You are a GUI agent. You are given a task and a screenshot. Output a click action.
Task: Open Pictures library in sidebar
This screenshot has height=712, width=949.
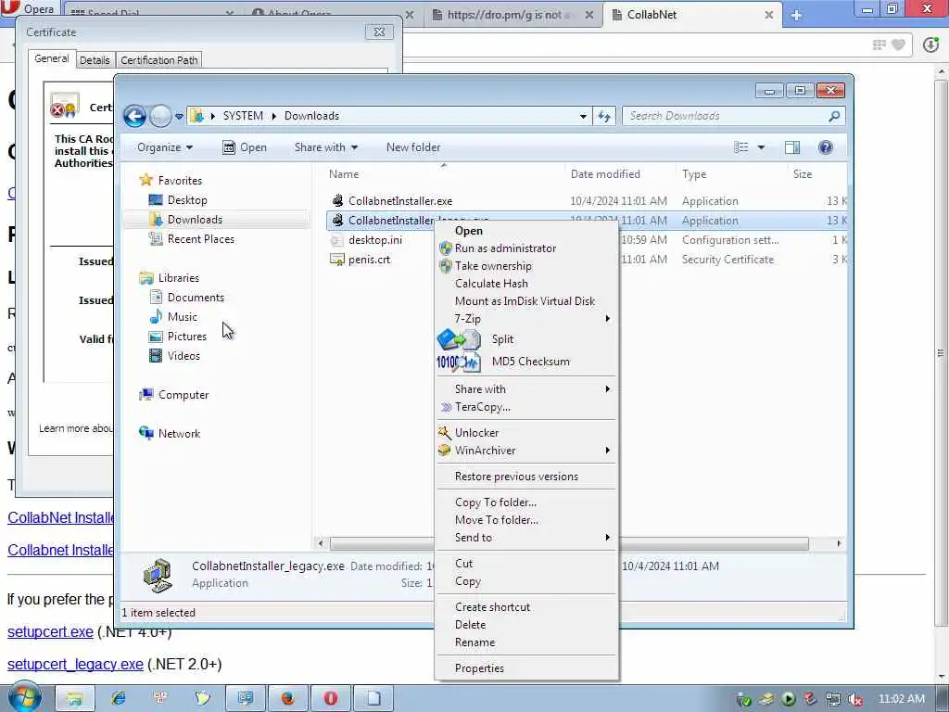click(x=186, y=336)
